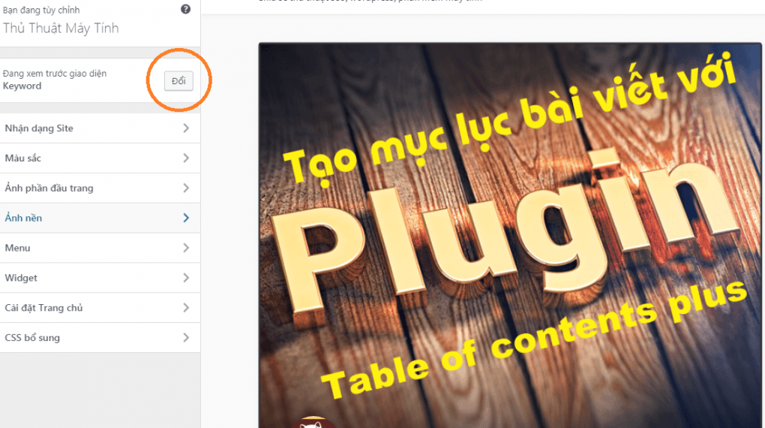Expand chevron beside Cài đặt Trang chủ
Viewport: 765px width, 428px height.
pos(186,307)
